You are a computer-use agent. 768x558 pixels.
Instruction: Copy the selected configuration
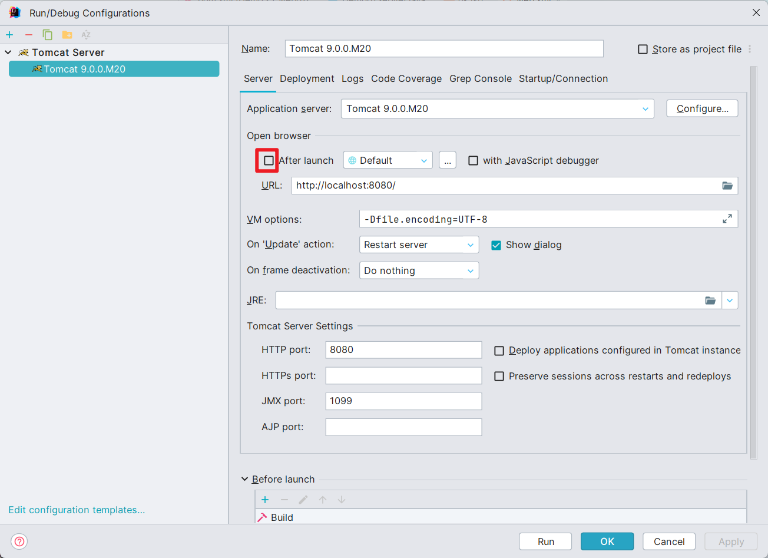[48, 35]
